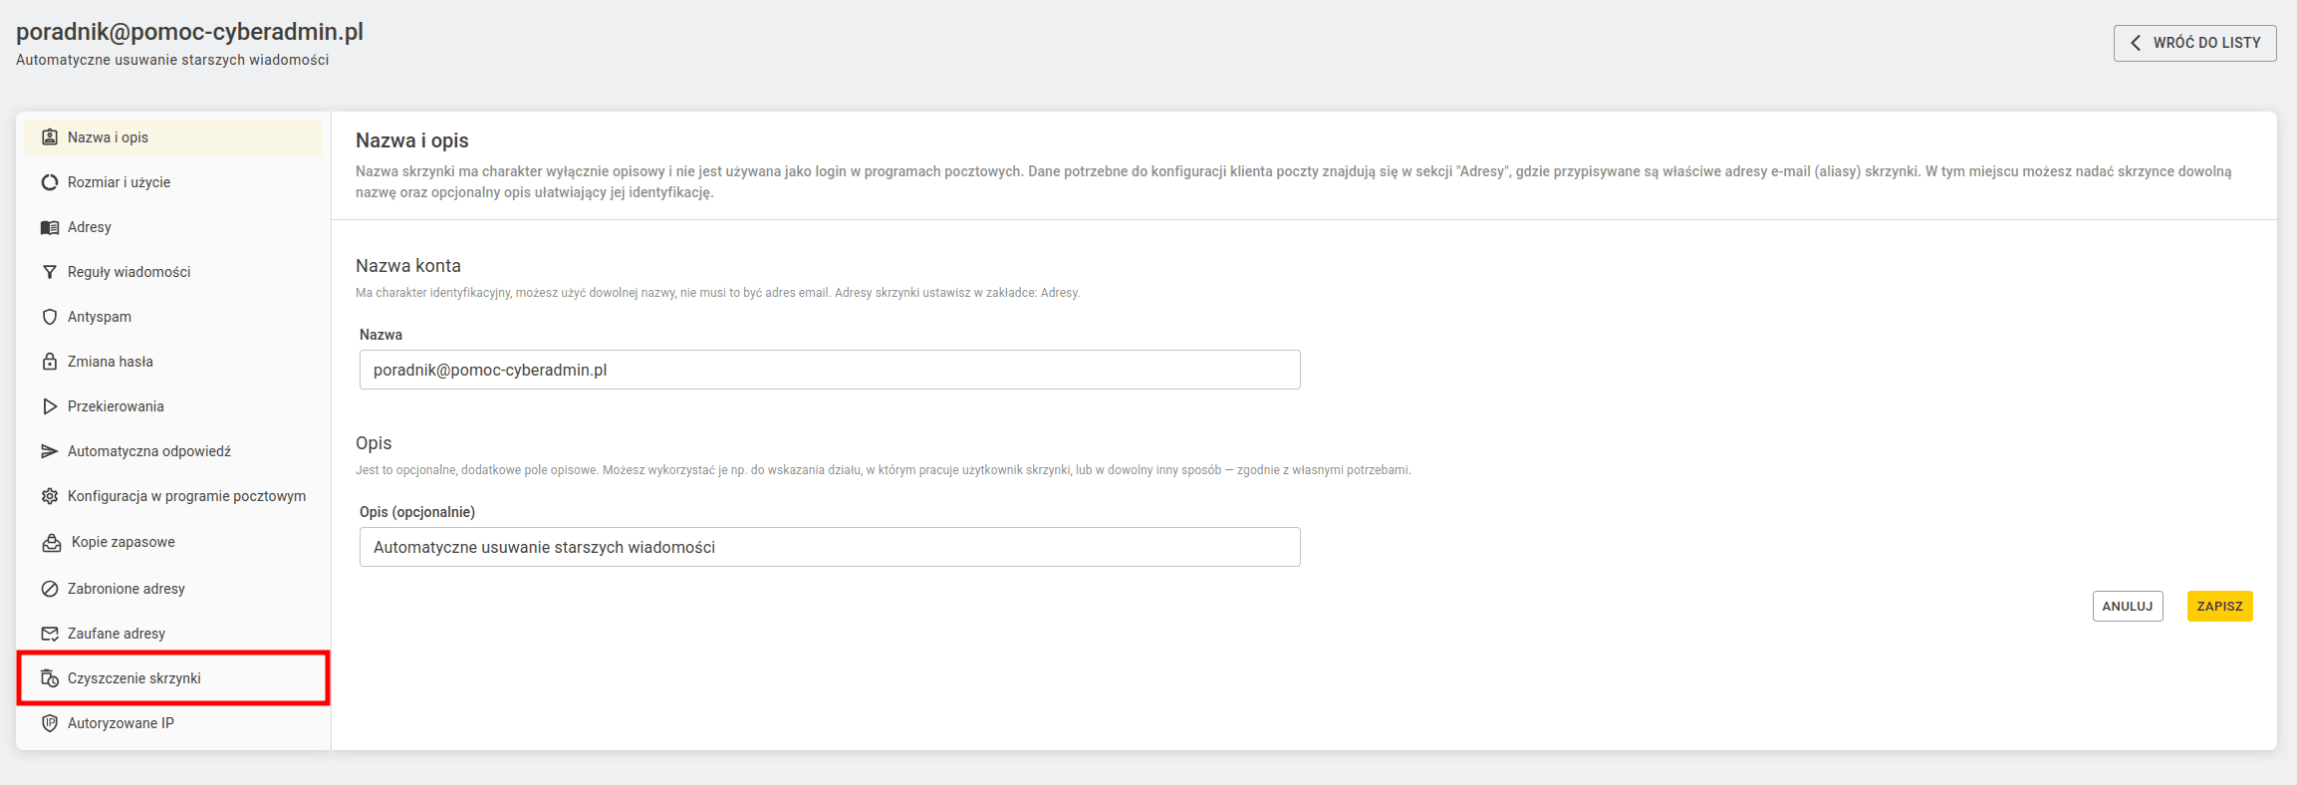This screenshot has width=2297, height=785.
Task: Click the Antyspam shield icon
Action: click(x=50, y=317)
